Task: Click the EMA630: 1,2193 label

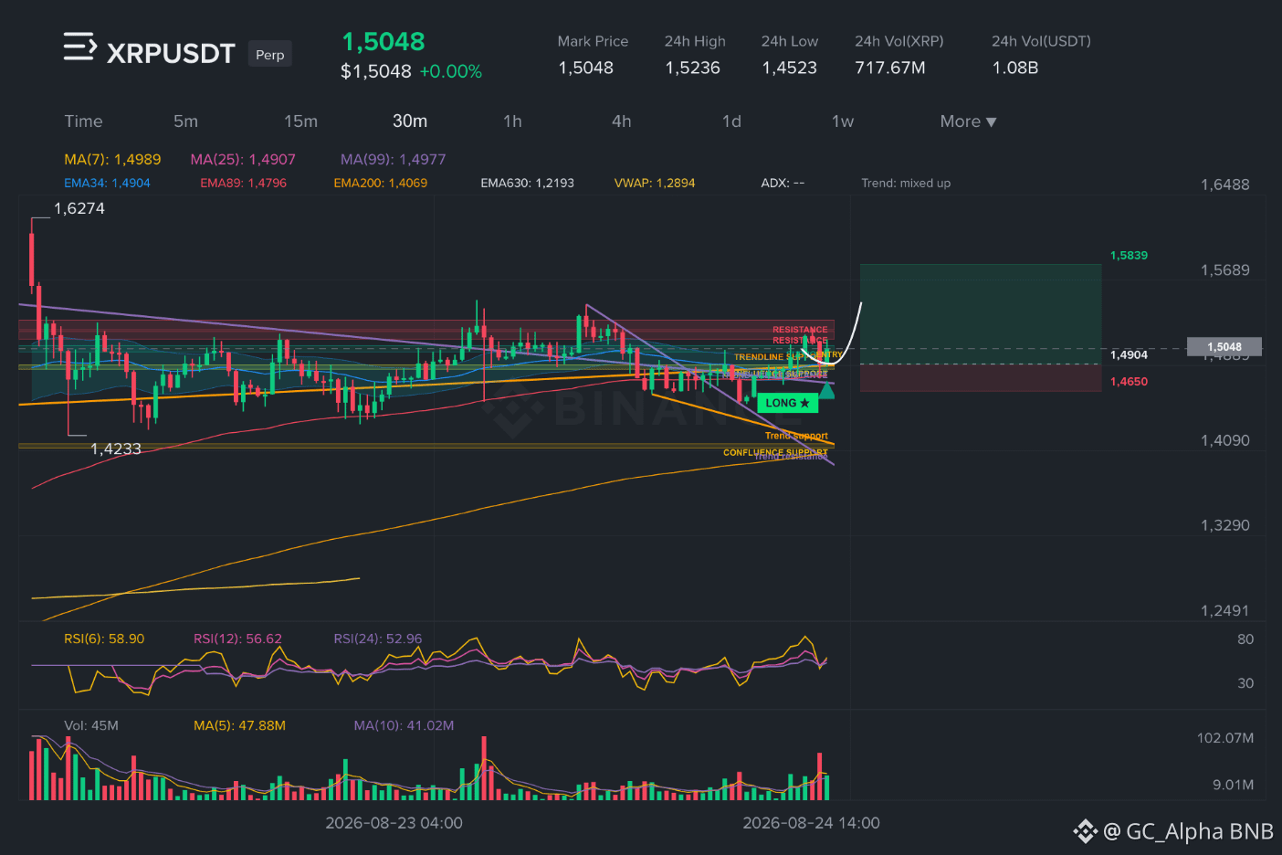Action: [528, 183]
